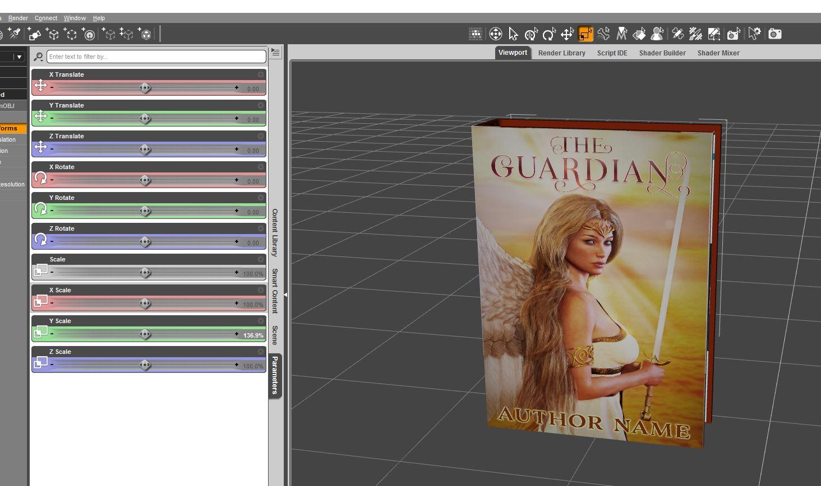Click the minus button on Z Scale

coord(52,364)
